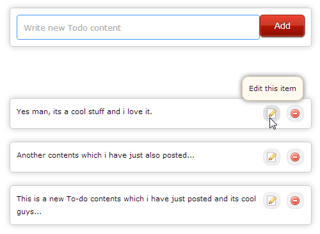The image size is (320, 234).
Task: Delete the 'This is a new To-do contents' item
Action: click(295, 201)
